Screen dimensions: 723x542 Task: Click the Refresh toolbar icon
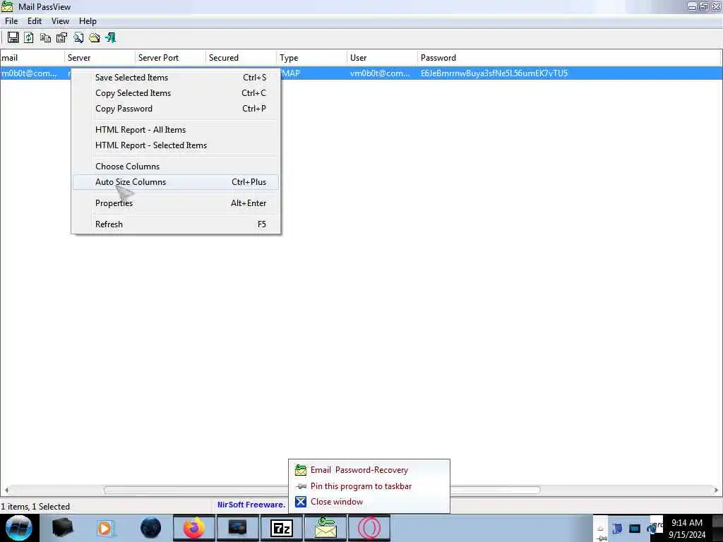click(28, 37)
